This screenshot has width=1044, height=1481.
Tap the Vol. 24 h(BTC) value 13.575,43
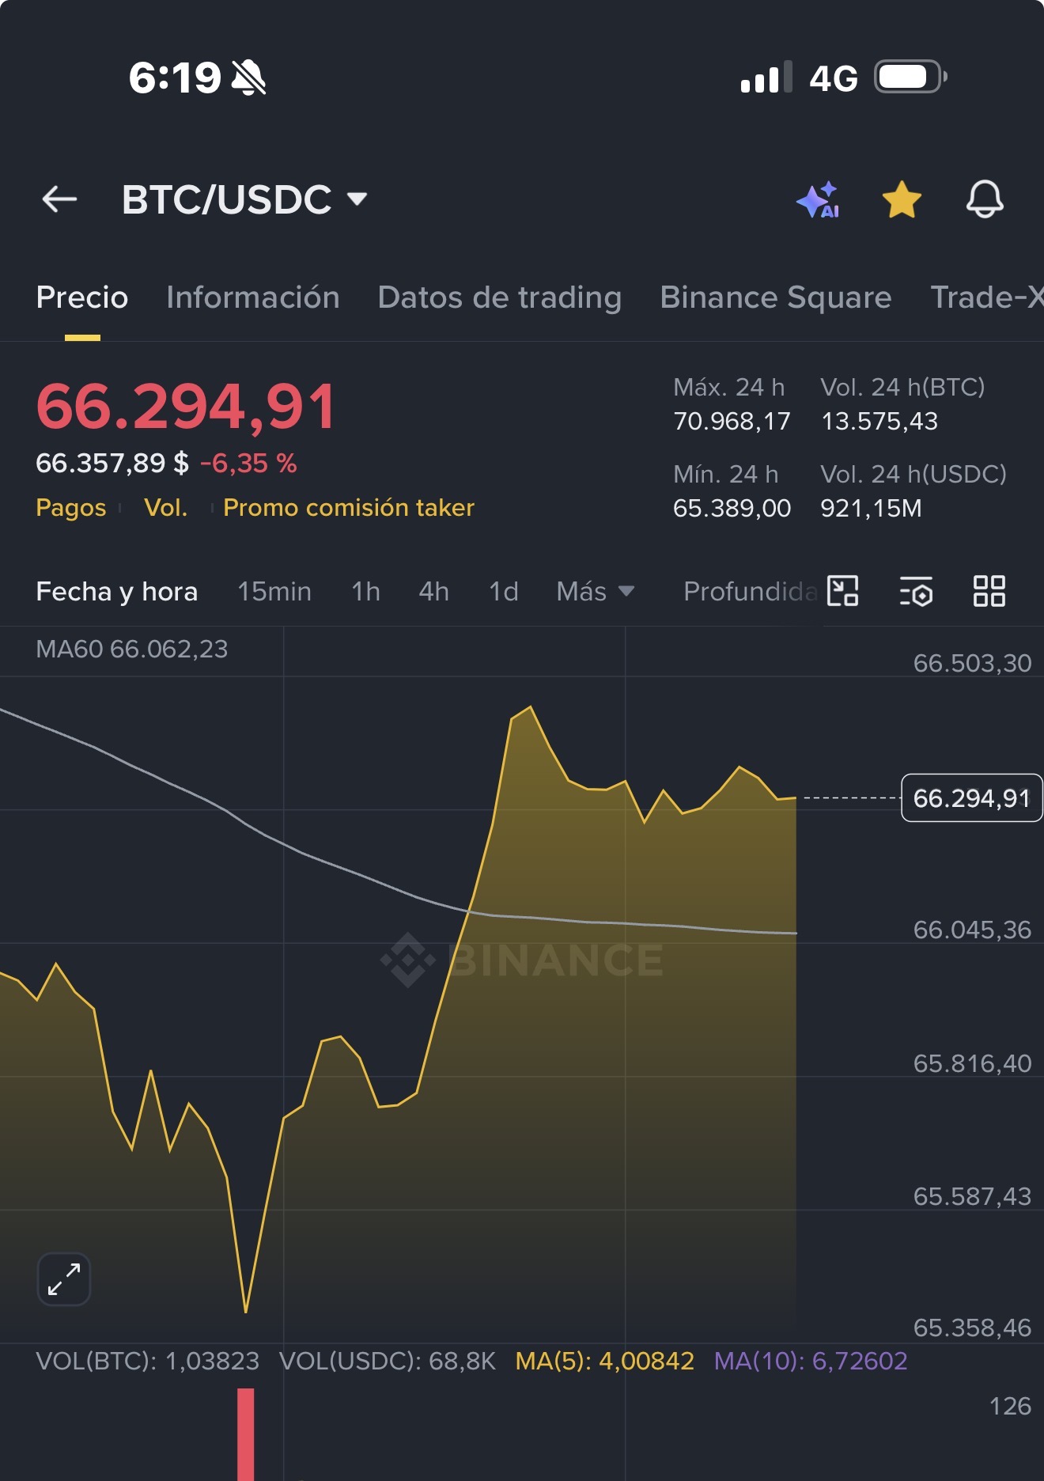(x=879, y=421)
